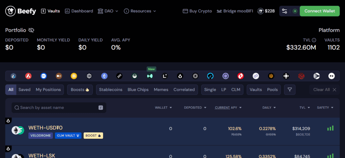This screenshot has width=345, height=158.
Task: Filter vaults by Arbitrum chain icon
Action: click(x=13, y=76)
